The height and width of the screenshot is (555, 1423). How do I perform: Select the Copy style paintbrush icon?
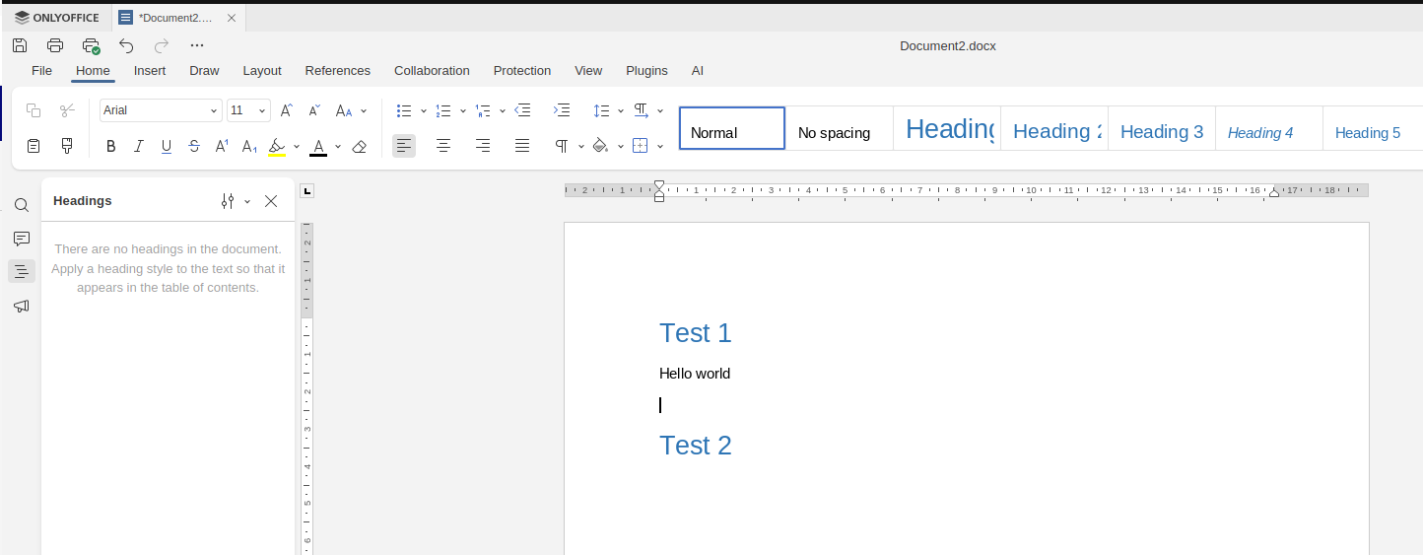67,146
